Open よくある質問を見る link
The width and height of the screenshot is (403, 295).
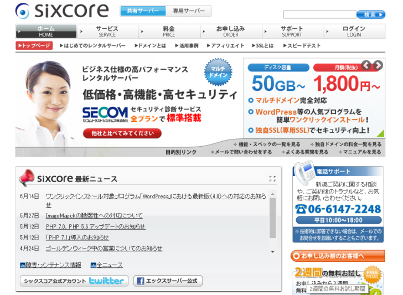[x=305, y=152]
